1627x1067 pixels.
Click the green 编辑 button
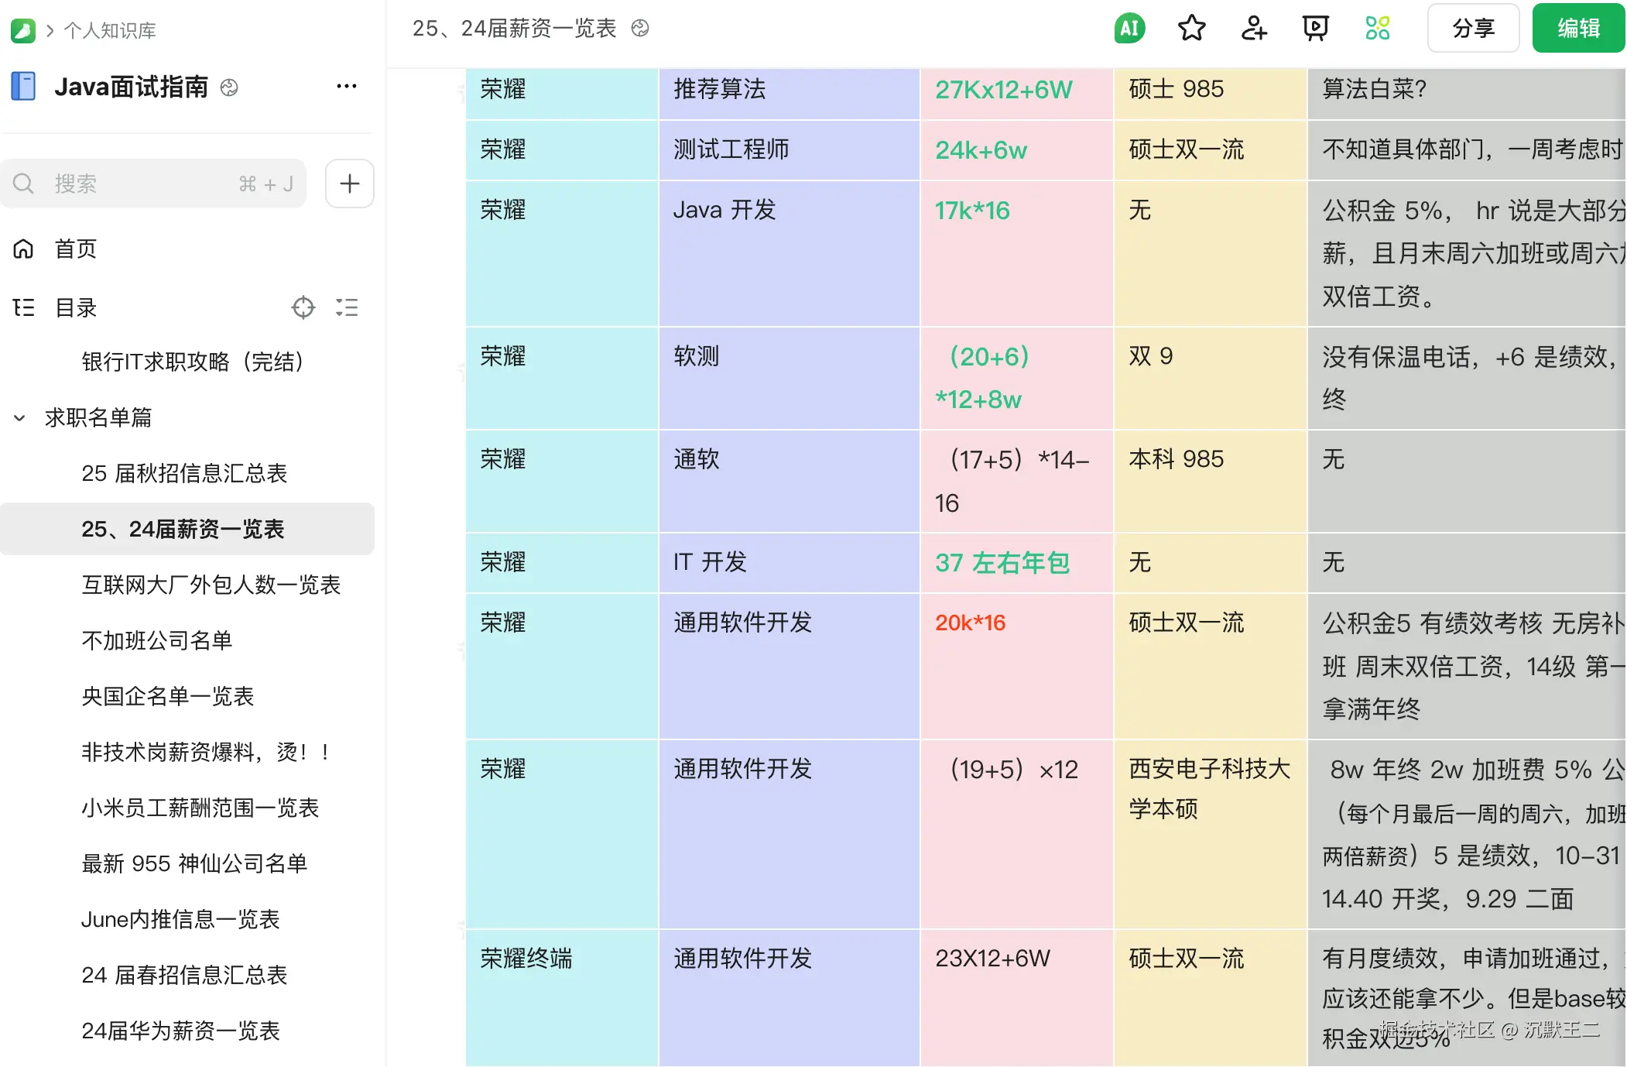[1577, 28]
